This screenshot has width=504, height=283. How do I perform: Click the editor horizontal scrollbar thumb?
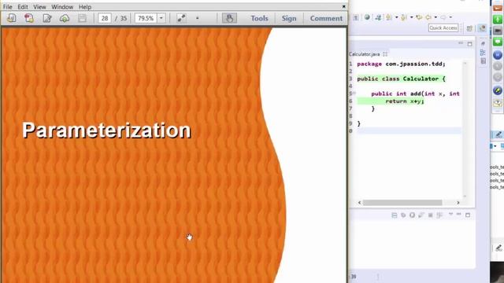point(402,203)
